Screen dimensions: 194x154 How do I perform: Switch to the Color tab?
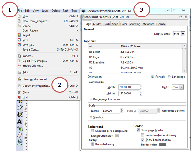point(124,24)
